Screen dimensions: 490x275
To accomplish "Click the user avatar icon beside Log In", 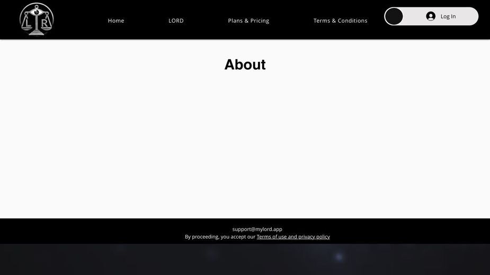I will 431,16.
